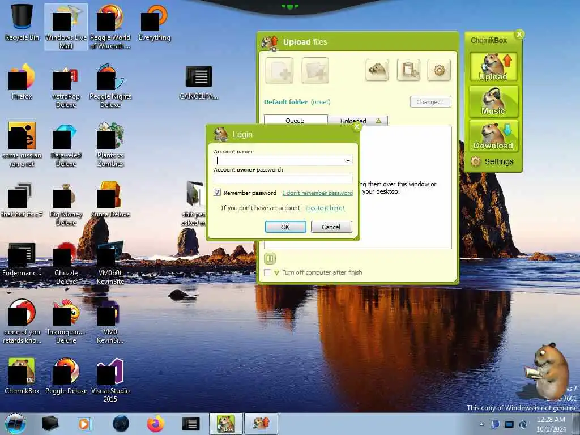580x435 pixels.
Task: Show hidden system tray icons
Action: click(481, 424)
